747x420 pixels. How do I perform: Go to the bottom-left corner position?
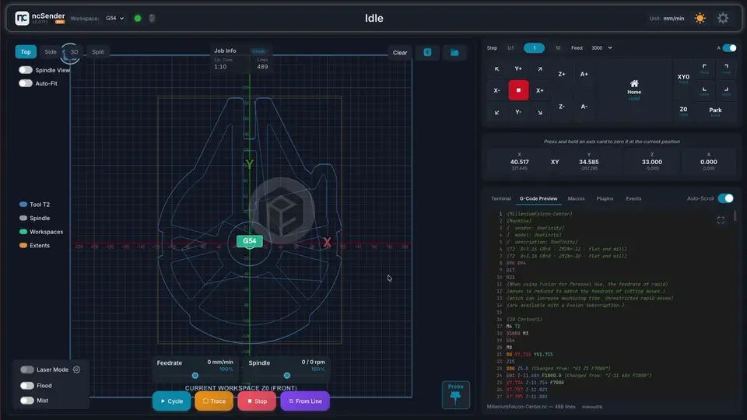tap(705, 90)
